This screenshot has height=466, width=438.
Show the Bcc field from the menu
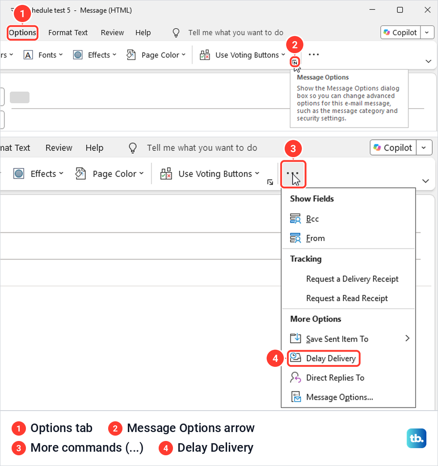(348, 219)
